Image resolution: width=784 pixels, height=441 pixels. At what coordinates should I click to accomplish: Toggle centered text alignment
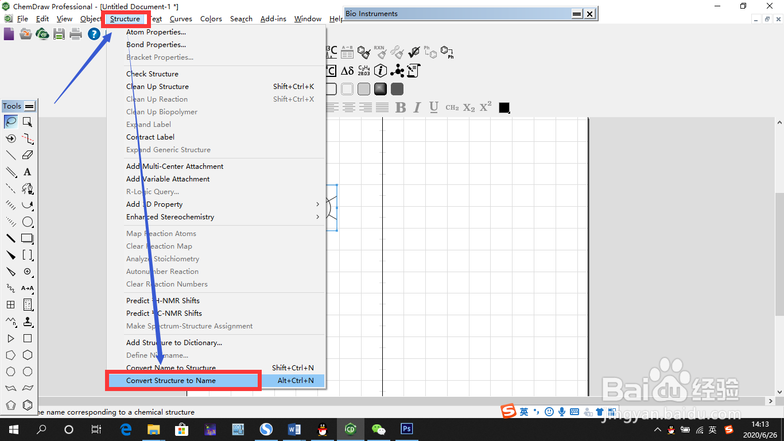click(x=349, y=107)
